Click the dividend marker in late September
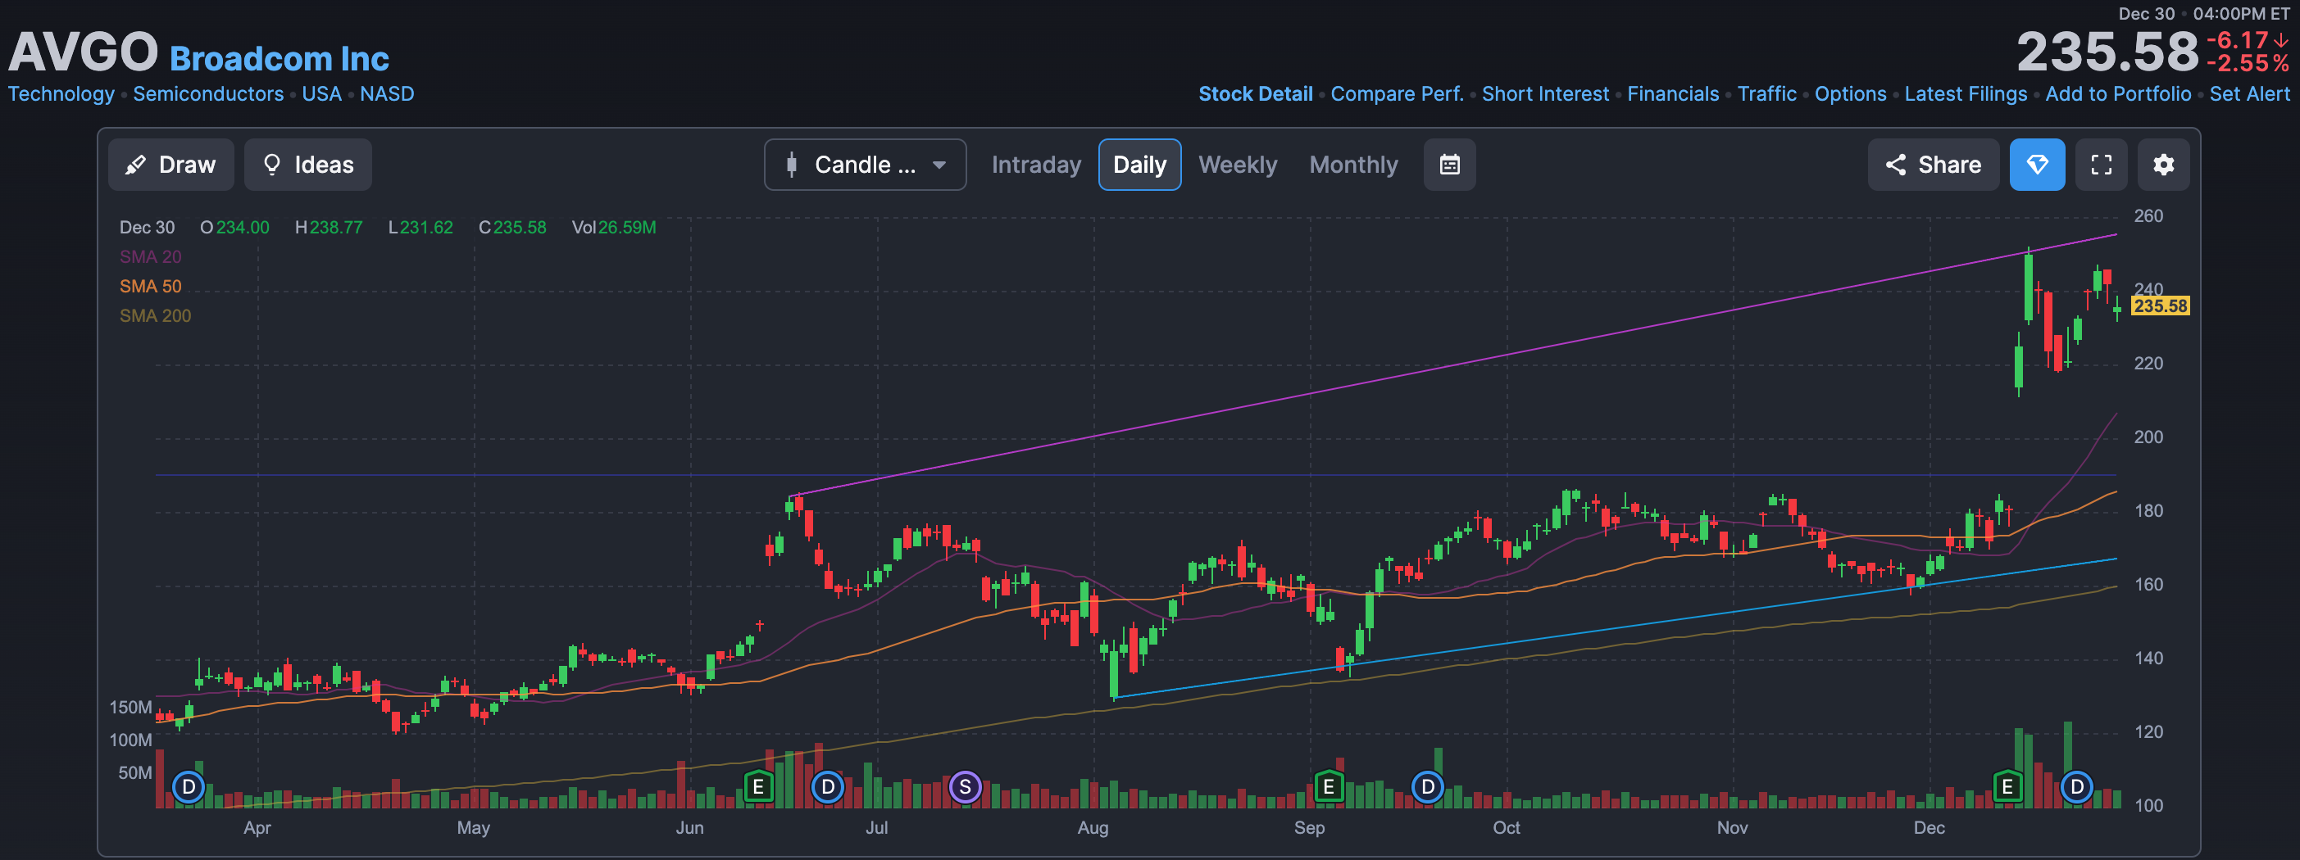2300x860 pixels. (1428, 787)
